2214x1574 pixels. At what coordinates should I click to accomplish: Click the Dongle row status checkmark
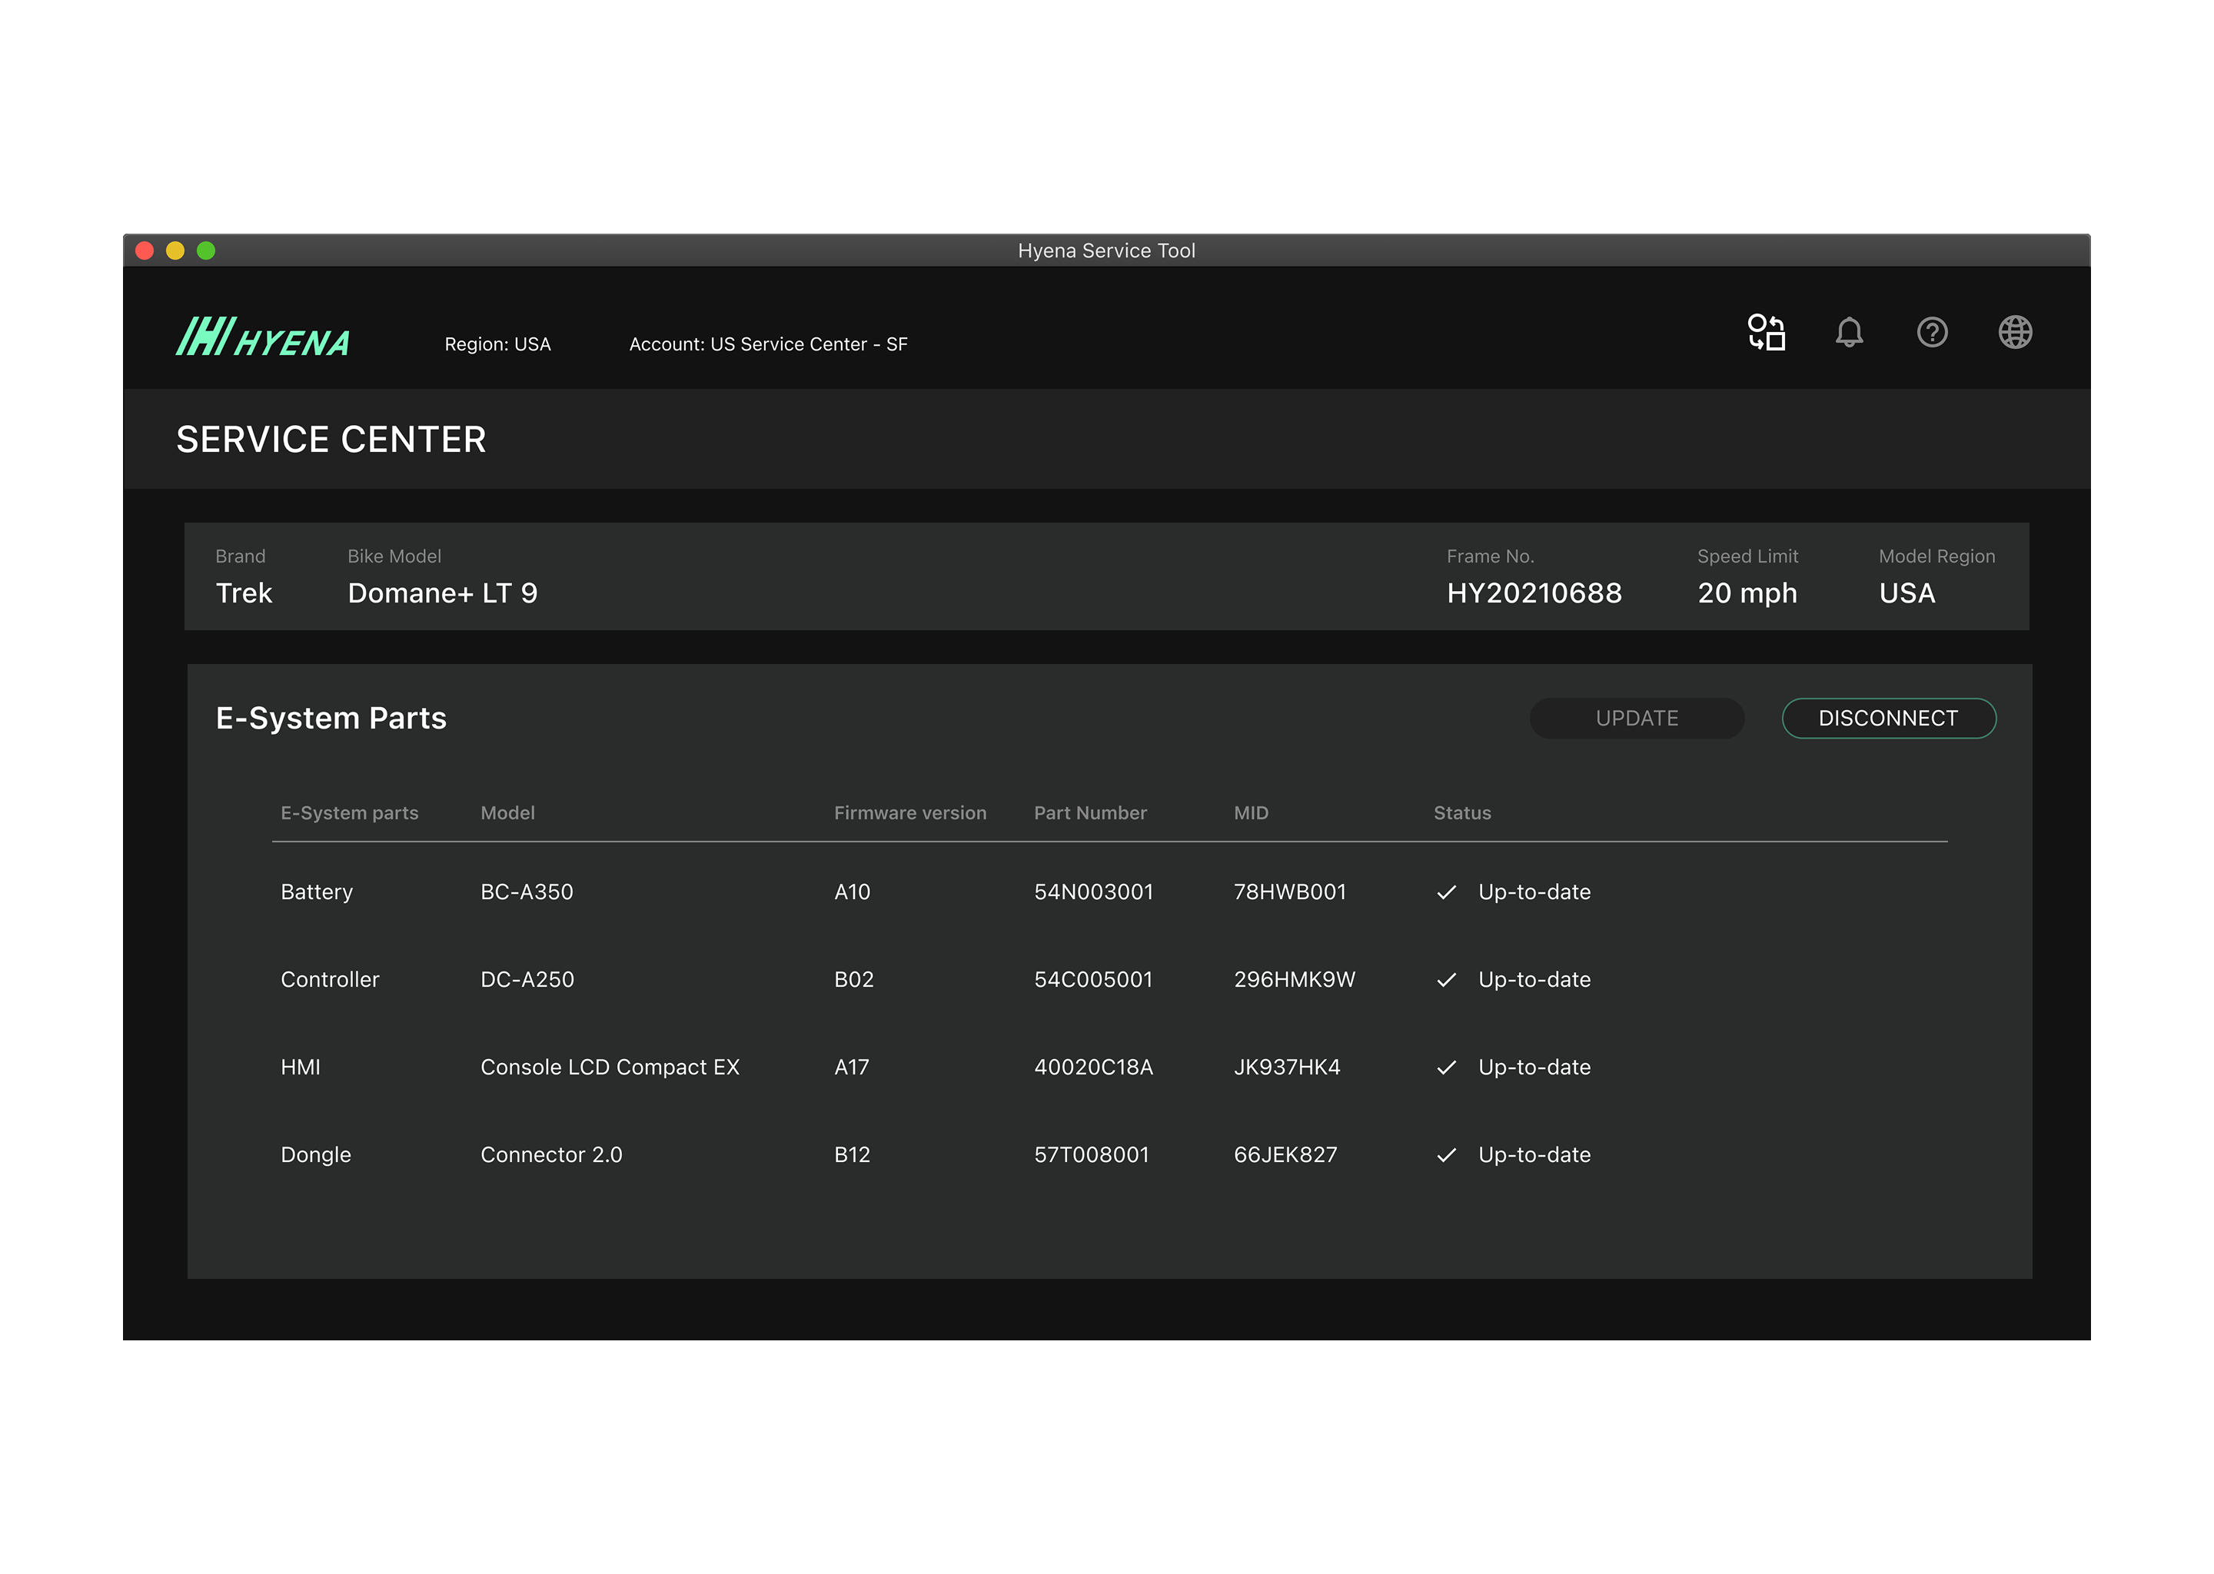coord(1446,1155)
